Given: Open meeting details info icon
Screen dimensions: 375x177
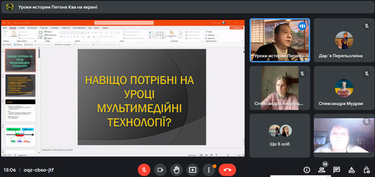Looking at the screenshot, I should 307,170.
